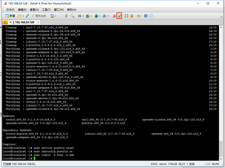Click the SSH2 status bar entry

(154, 164)
